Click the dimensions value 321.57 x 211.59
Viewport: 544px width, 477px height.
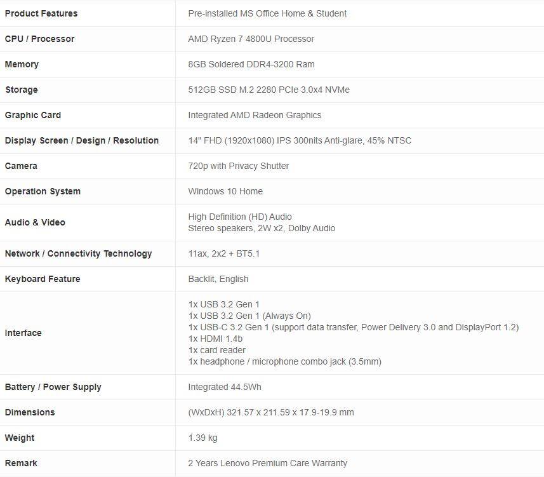(x=271, y=412)
